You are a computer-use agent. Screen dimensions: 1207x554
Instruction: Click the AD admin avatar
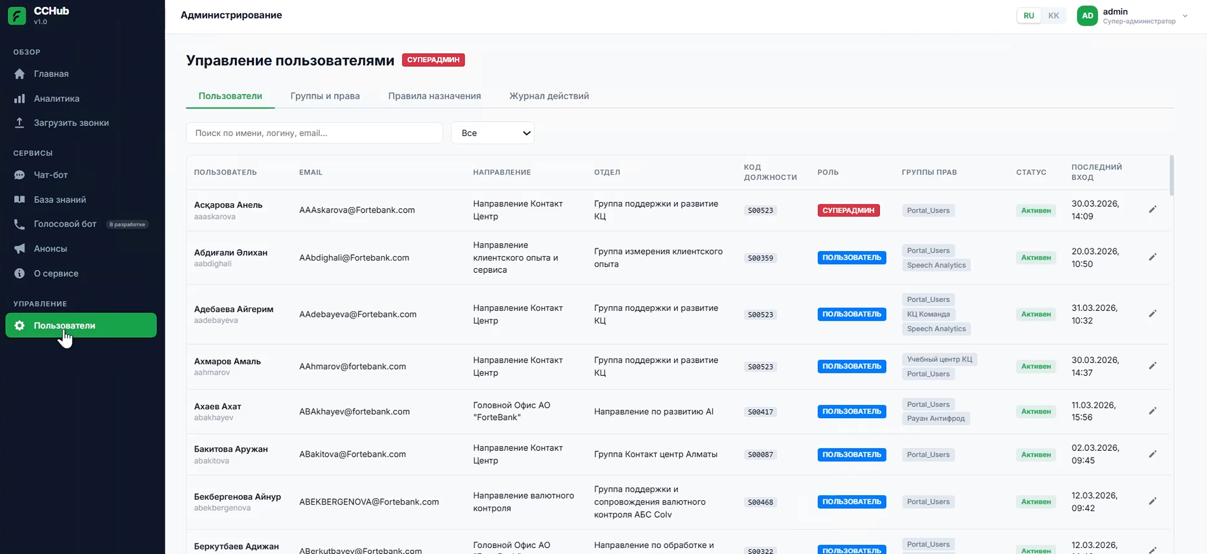click(x=1087, y=16)
